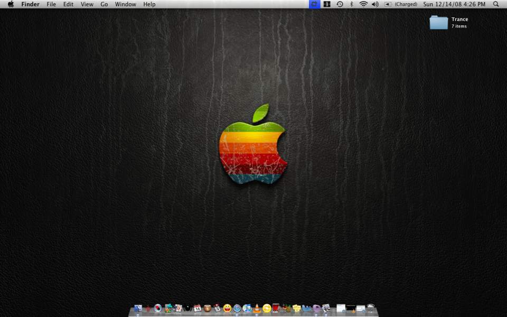This screenshot has height=317, width=507.
Task: Click the highlighted blue menu bar icon
Action: (x=314, y=4)
